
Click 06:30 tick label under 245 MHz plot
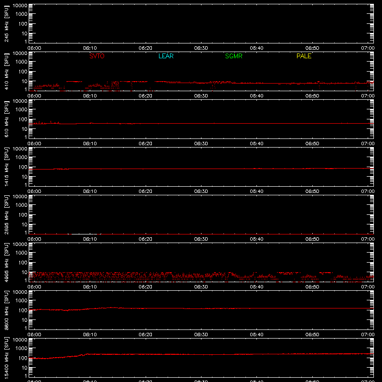[x=201, y=48]
